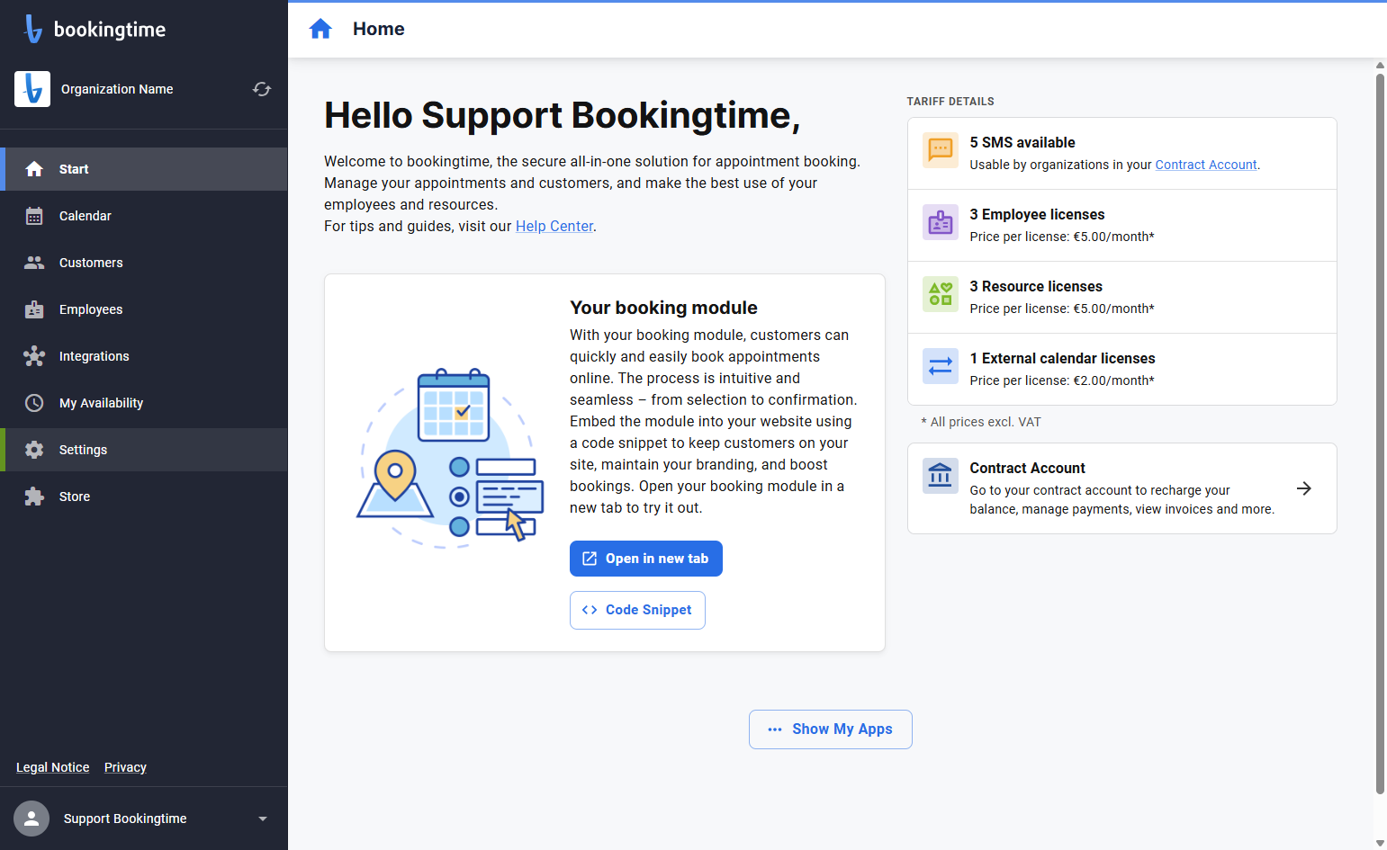
Task: Click the organization switch refresh icon
Action: tap(262, 89)
